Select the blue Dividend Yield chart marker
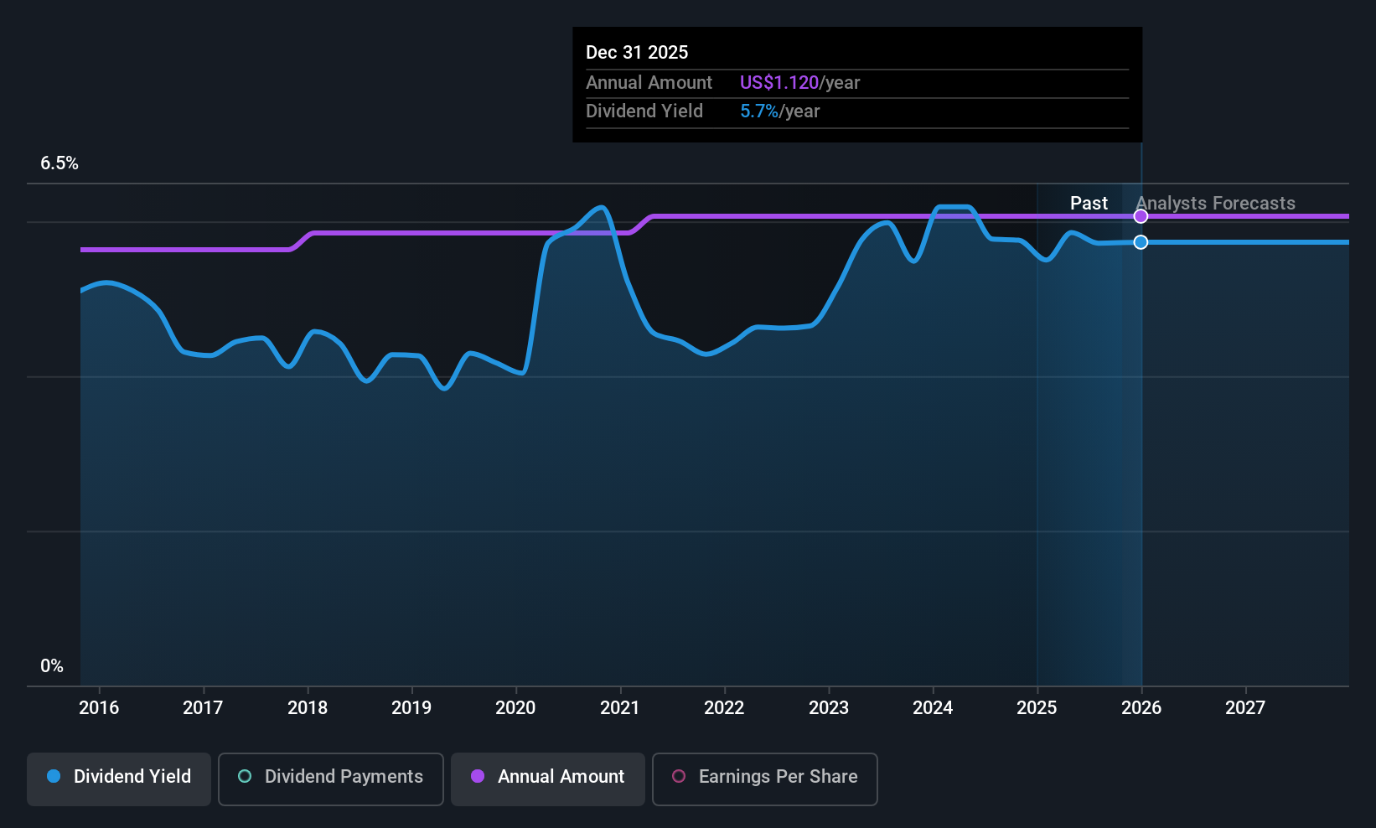 (x=1141, y=242)
